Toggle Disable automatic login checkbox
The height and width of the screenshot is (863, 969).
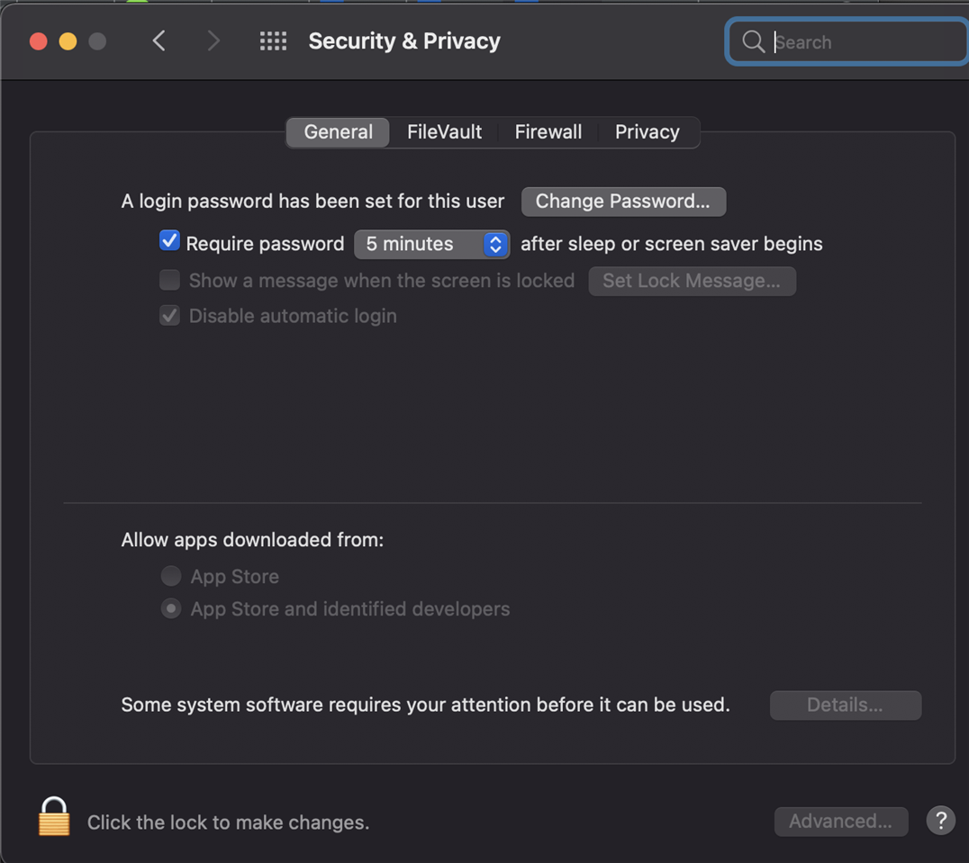(169, 316)
